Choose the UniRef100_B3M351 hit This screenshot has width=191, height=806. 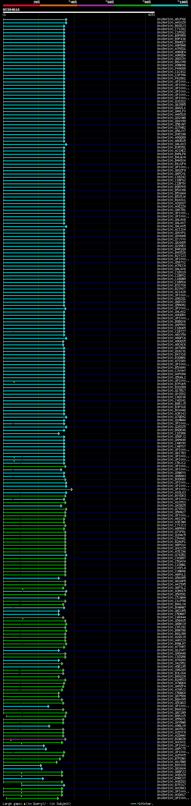tap(171, 147)
